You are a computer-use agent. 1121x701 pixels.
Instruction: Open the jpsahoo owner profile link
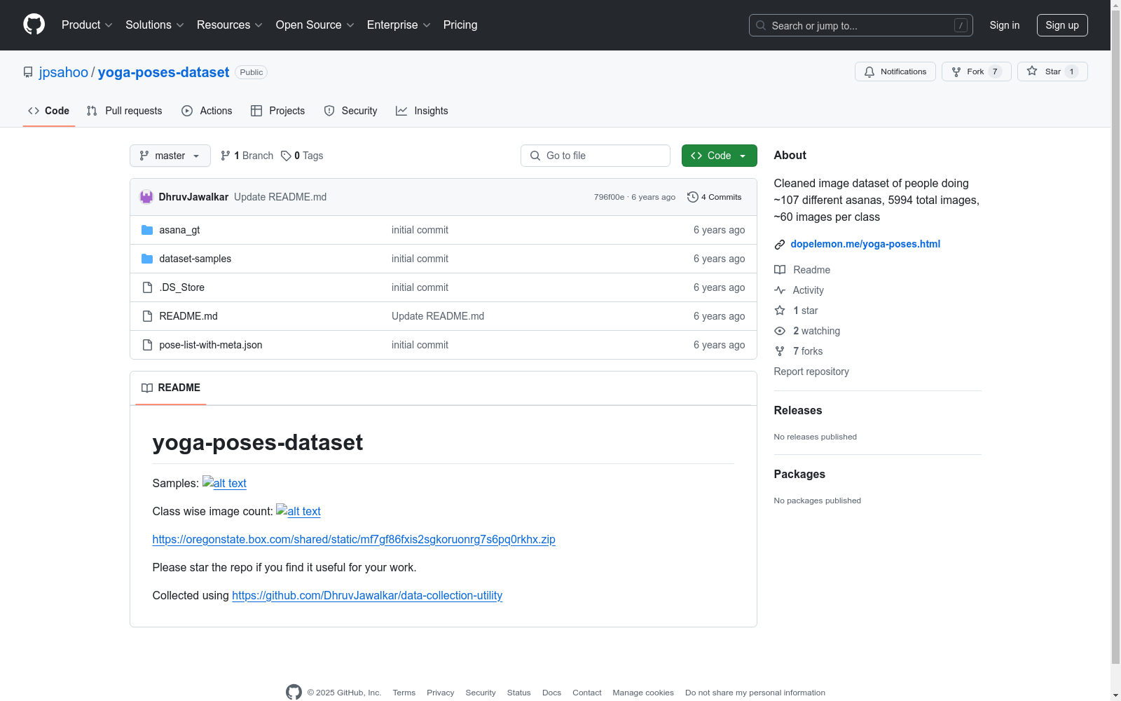[64, 72]
